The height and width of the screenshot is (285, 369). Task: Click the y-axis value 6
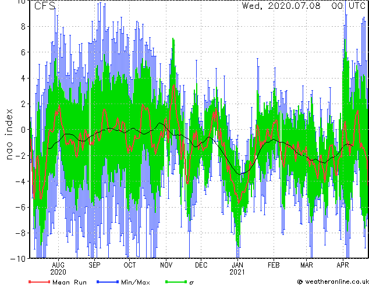coord(23,52)
